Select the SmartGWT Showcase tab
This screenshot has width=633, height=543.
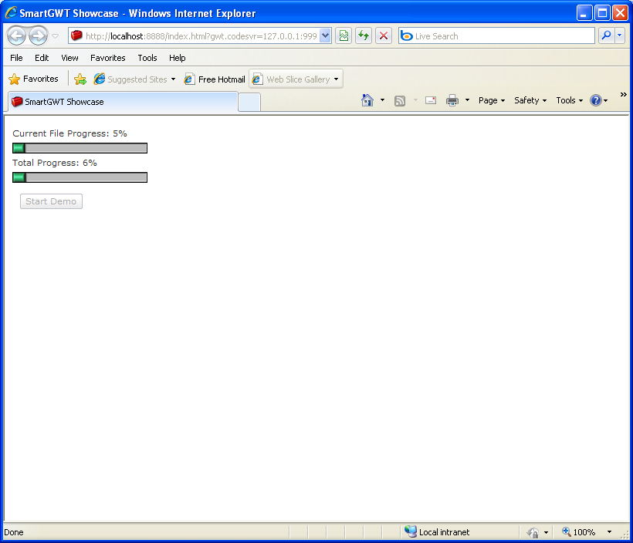[123, 102]
